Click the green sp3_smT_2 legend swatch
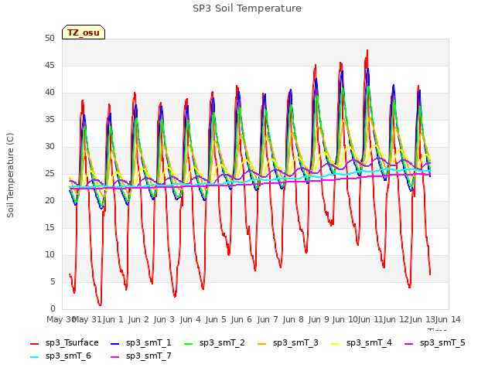Viewport: 495px width, 371px height. pos(189,343)
